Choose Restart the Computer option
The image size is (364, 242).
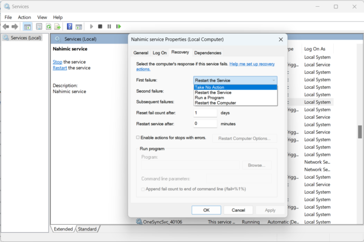point(236,103)
